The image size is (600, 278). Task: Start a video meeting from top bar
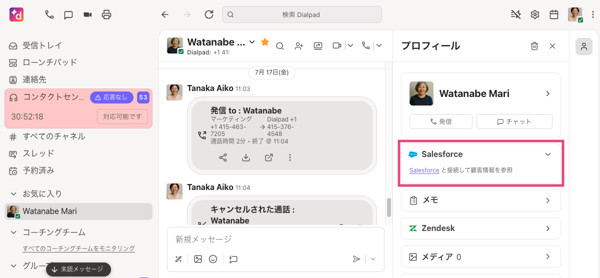87,14
